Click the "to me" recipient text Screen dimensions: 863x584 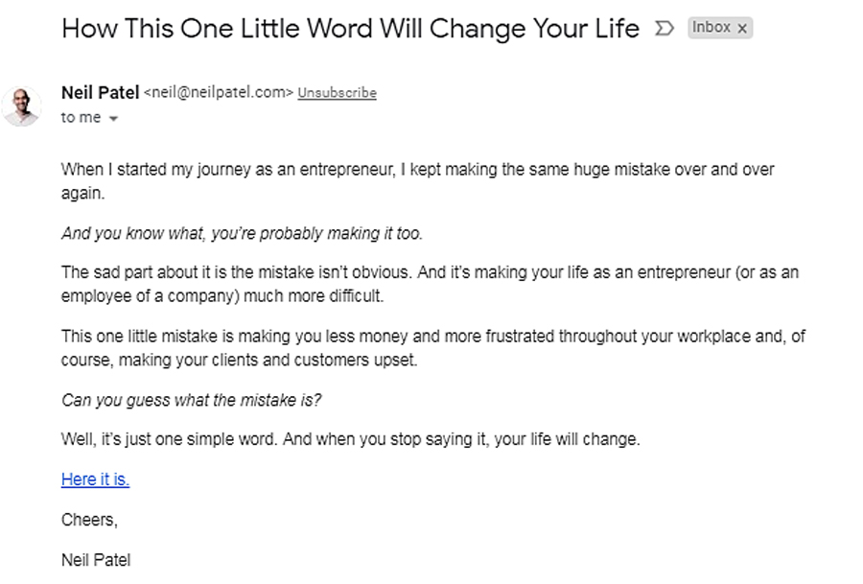81,118
